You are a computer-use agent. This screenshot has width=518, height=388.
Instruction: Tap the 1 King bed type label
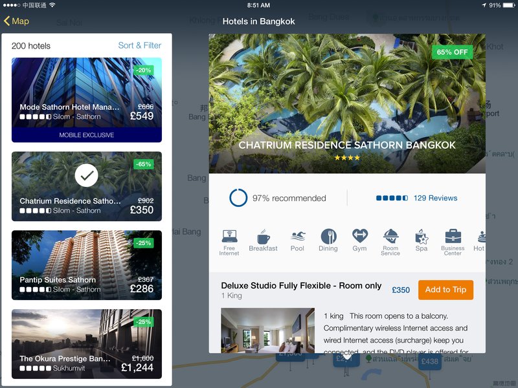point(232,296)
